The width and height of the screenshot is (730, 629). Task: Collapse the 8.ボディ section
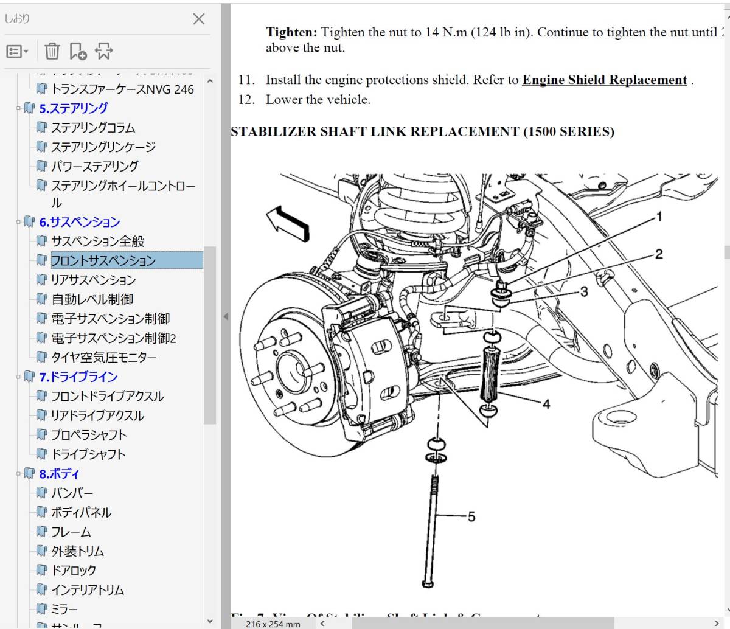(x=18, y=474)
